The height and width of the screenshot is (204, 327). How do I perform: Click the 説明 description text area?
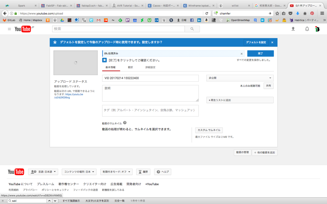coord(150,93)
